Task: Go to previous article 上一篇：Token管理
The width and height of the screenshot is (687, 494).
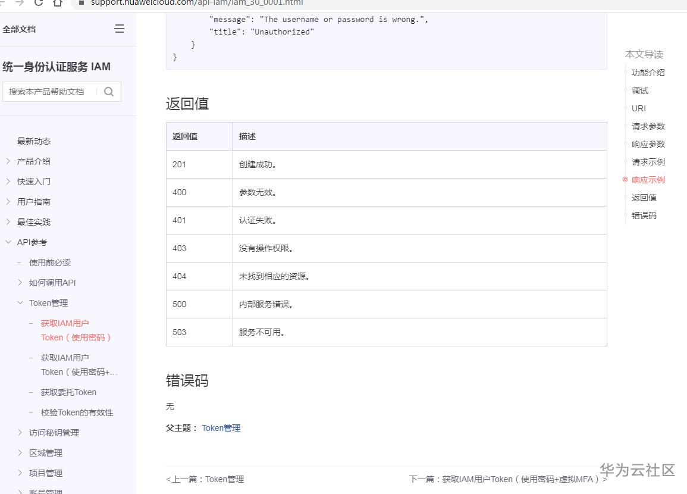Action: point(205,479)
